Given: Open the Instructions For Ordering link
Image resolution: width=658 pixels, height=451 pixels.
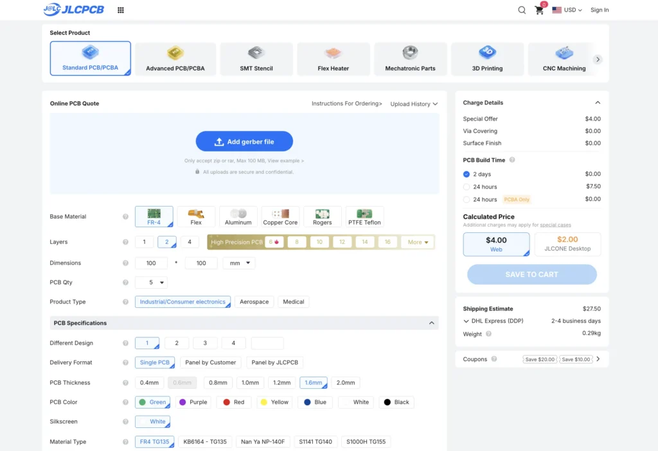Looking at the screenshot, I should click(x=346, y=103).
